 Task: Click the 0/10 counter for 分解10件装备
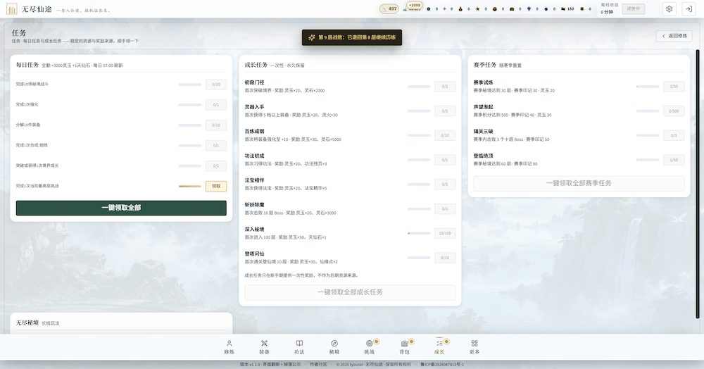click(x=216, y=125)
